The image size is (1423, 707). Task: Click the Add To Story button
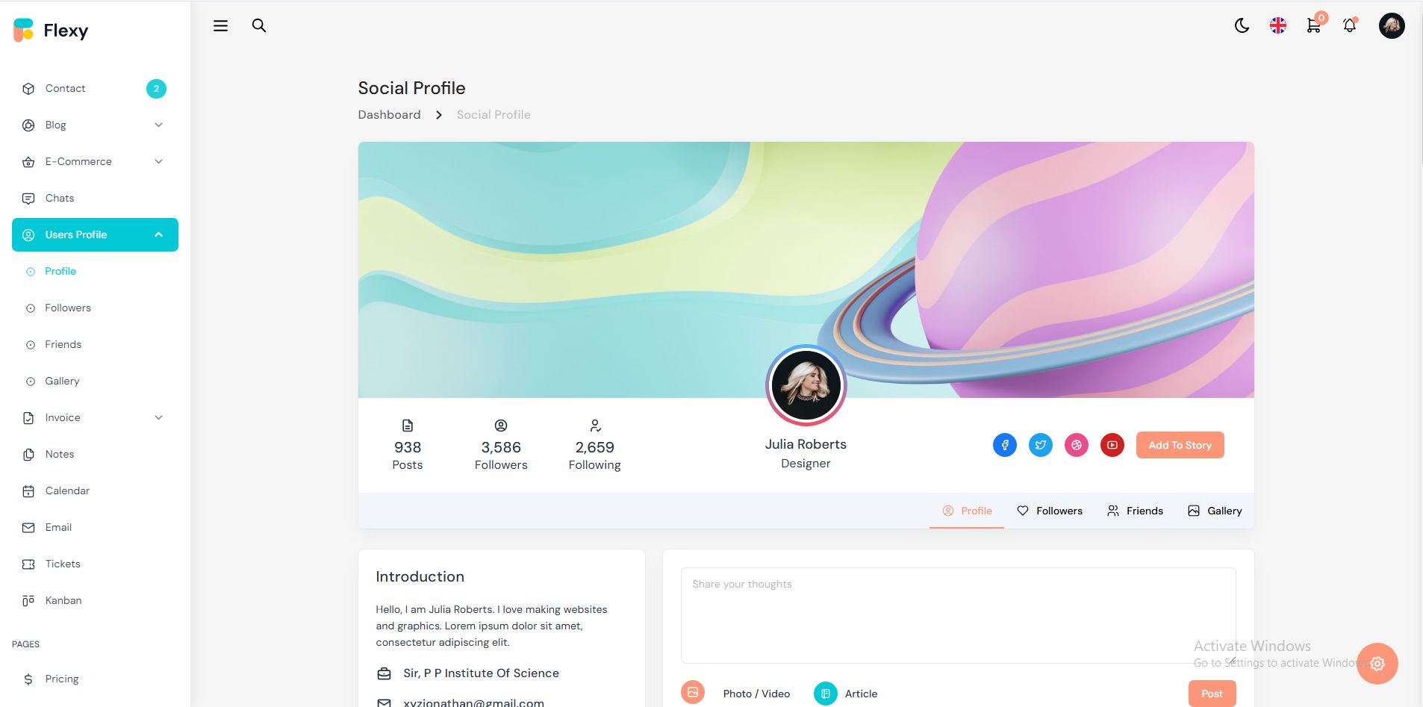(x=1180, y=445)
